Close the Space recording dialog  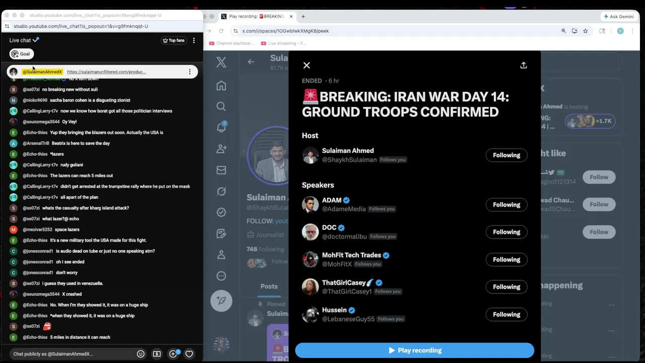click(x=306, y=65)
